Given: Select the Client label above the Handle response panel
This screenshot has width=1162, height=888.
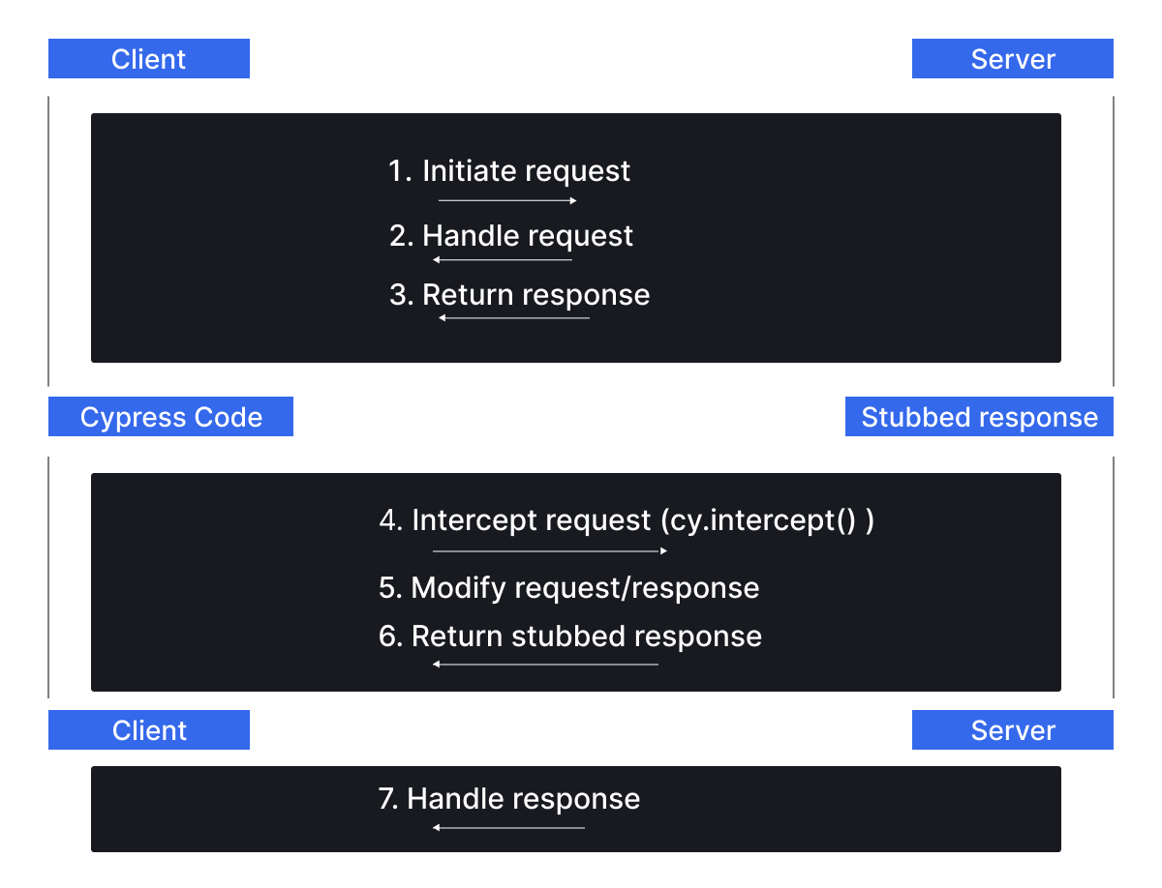Looking at the screenshot, I should 149,730.
